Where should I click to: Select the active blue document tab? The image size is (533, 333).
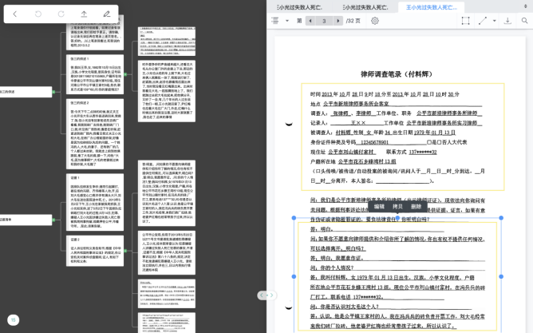pyautogui.click(x=431, y=7)
